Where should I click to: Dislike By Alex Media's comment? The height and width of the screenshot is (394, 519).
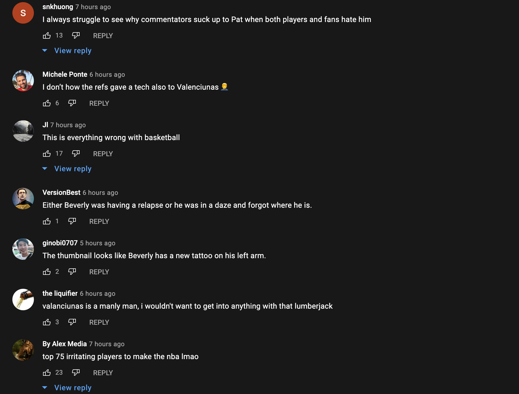(x=76, y=373)
